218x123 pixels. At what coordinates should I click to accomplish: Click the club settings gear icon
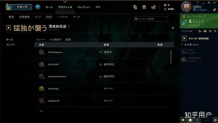(x=173, y=28)
